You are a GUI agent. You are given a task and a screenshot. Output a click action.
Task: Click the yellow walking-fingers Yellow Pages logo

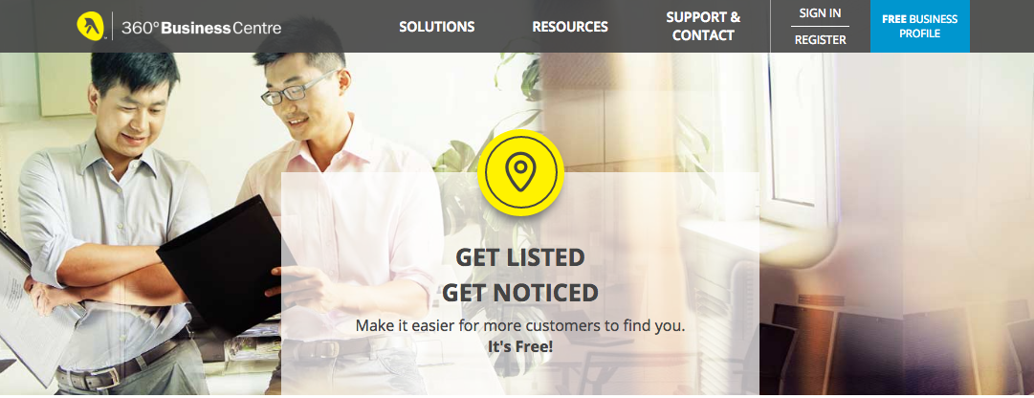pos(91,27)
